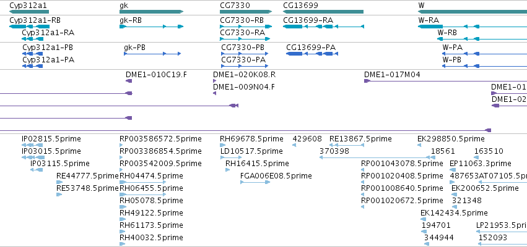
Task: Select EST FGA006E08.5prime
Action: click(255, 182)
